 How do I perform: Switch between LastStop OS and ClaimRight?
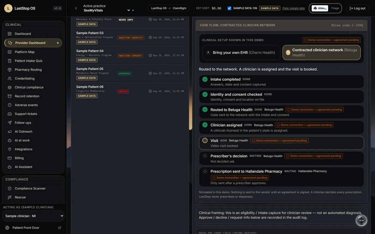[169, 8]
